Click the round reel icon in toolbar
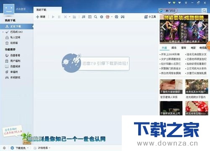Viewport: 210px width, 151px height. click(x=116, y=17)
